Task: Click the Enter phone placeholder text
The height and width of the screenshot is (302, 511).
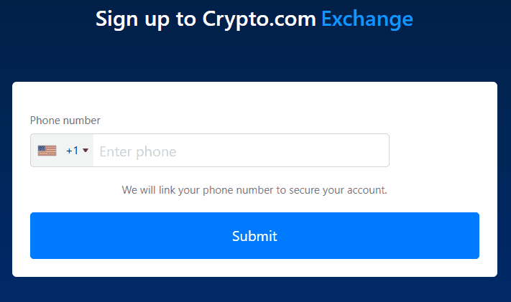Action: 138,152
